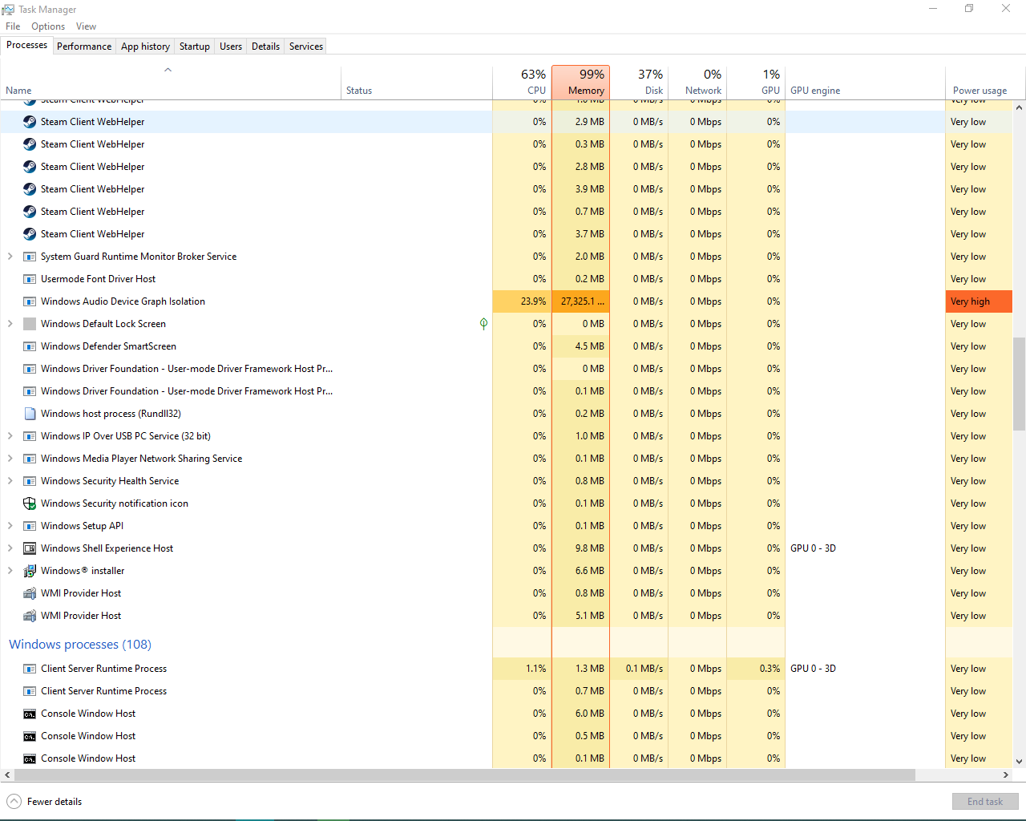Sort by the GPU engine column header
The height and width of the screenshot is (821, 1026).
[866, 82]
